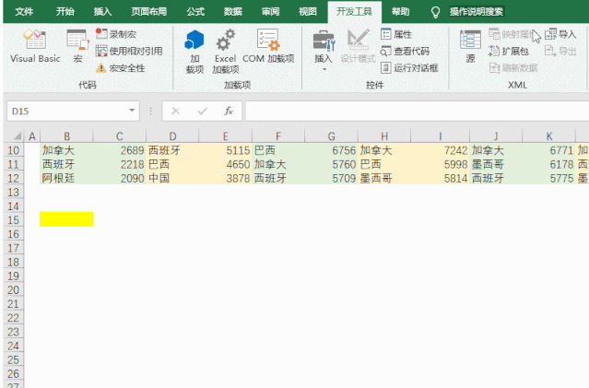The width and height of the screenshot is (589, 388).
Task: Click cell C10 value 2689
Action: click(120, 150)
